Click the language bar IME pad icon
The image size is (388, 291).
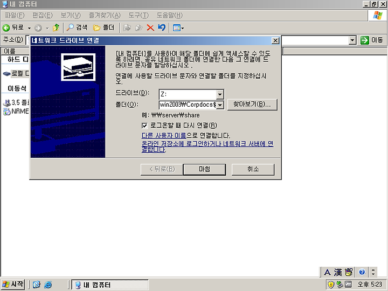click(x=349, y=272)
